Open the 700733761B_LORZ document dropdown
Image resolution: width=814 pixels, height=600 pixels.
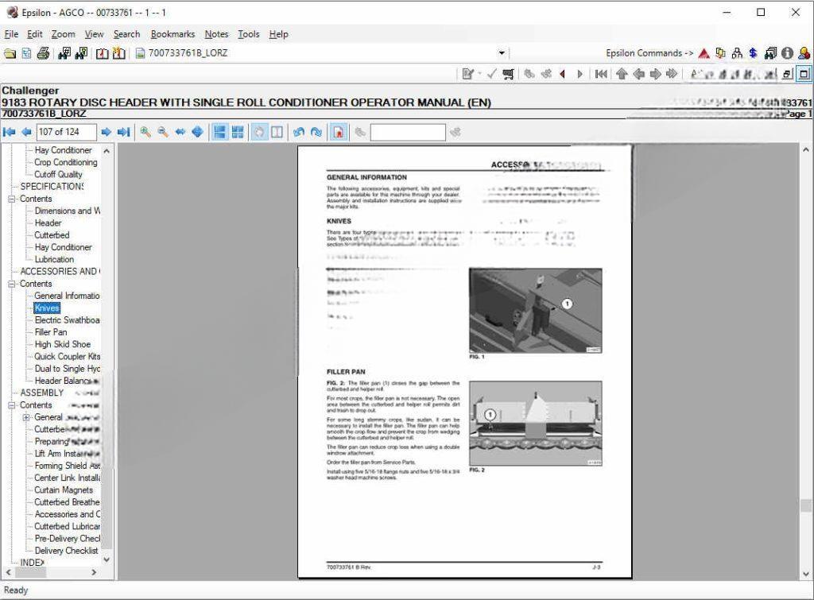point(502,53)
